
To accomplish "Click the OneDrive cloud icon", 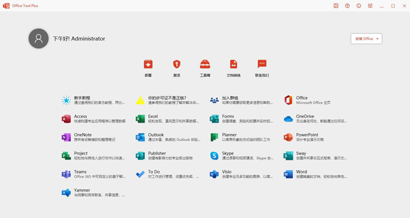I will tap(288, 119).
